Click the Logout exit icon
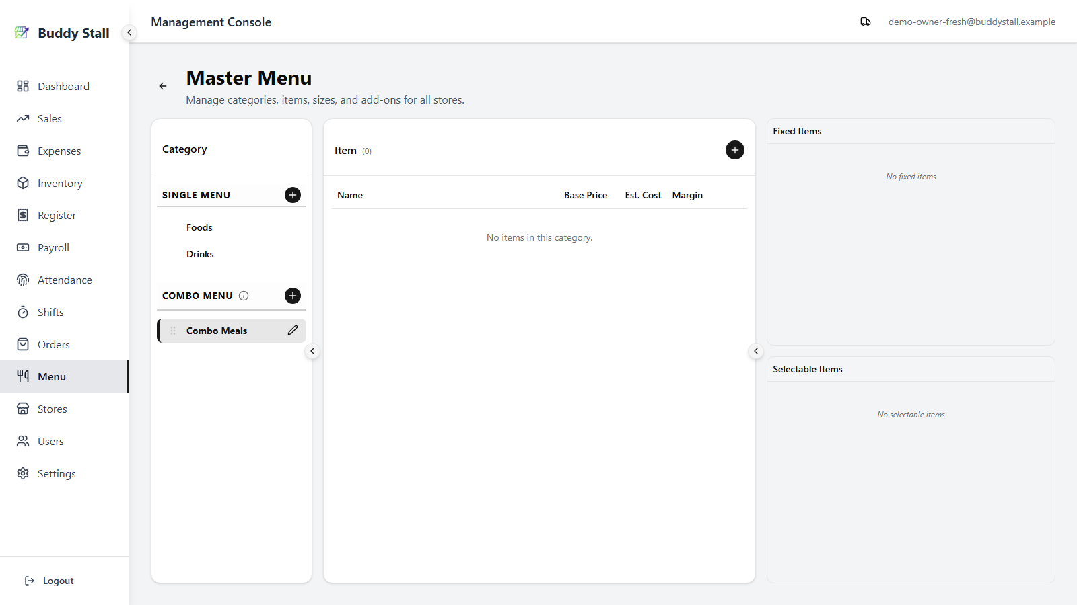Image resolution: width=1077 pixels, height=605 pixels. point(30,581)
